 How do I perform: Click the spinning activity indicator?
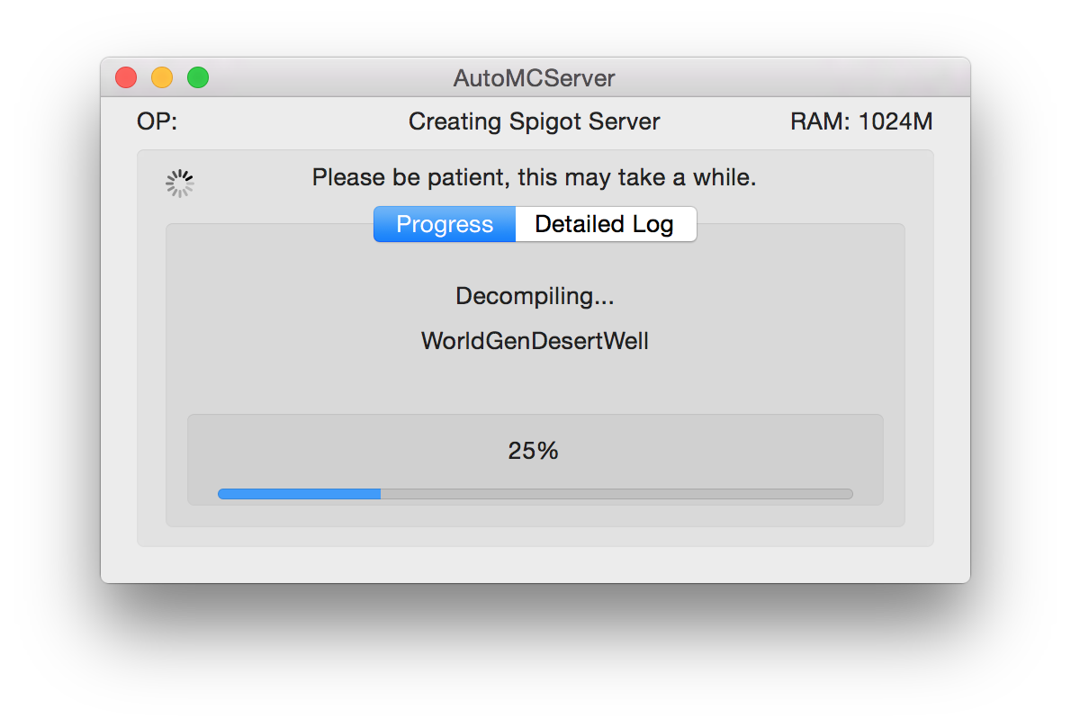(x=180, y=183)
